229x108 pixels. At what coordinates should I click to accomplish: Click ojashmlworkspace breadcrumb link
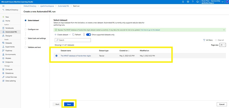click(47, 6)
